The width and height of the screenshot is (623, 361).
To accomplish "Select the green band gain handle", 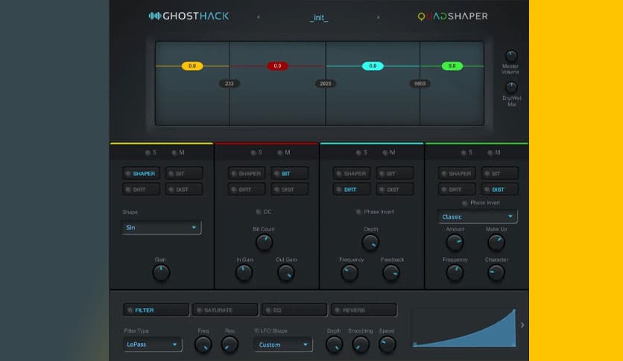I will click(x=452, y=66).
